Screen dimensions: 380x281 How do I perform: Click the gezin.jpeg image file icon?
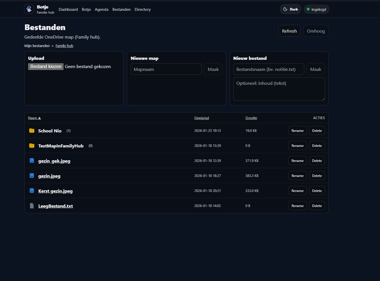[x=32, y=176]
